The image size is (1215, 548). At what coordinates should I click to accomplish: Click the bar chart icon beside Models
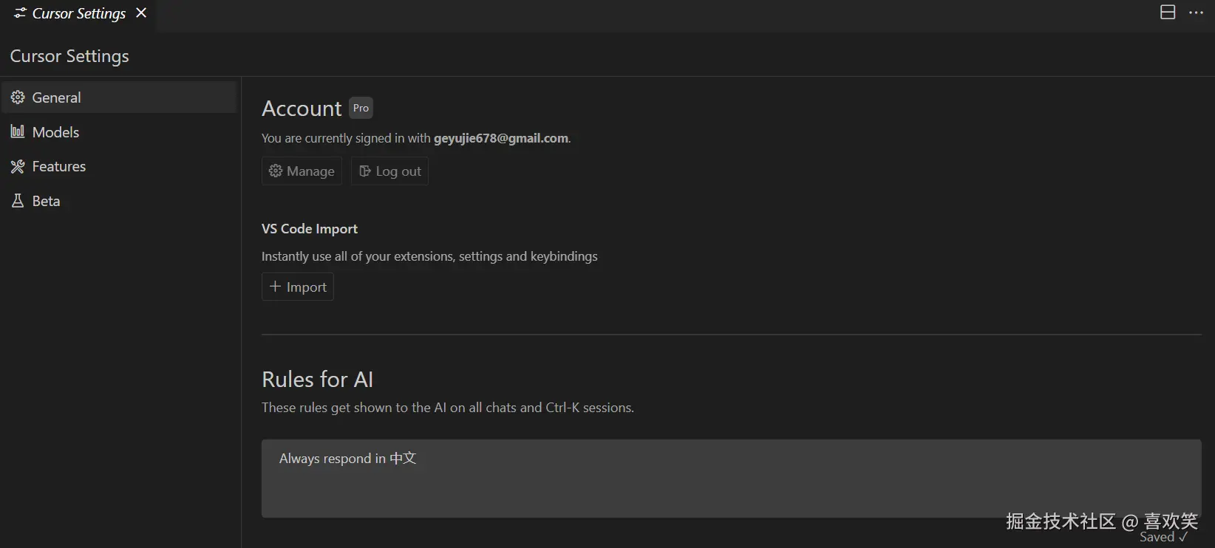pos(18,131)
